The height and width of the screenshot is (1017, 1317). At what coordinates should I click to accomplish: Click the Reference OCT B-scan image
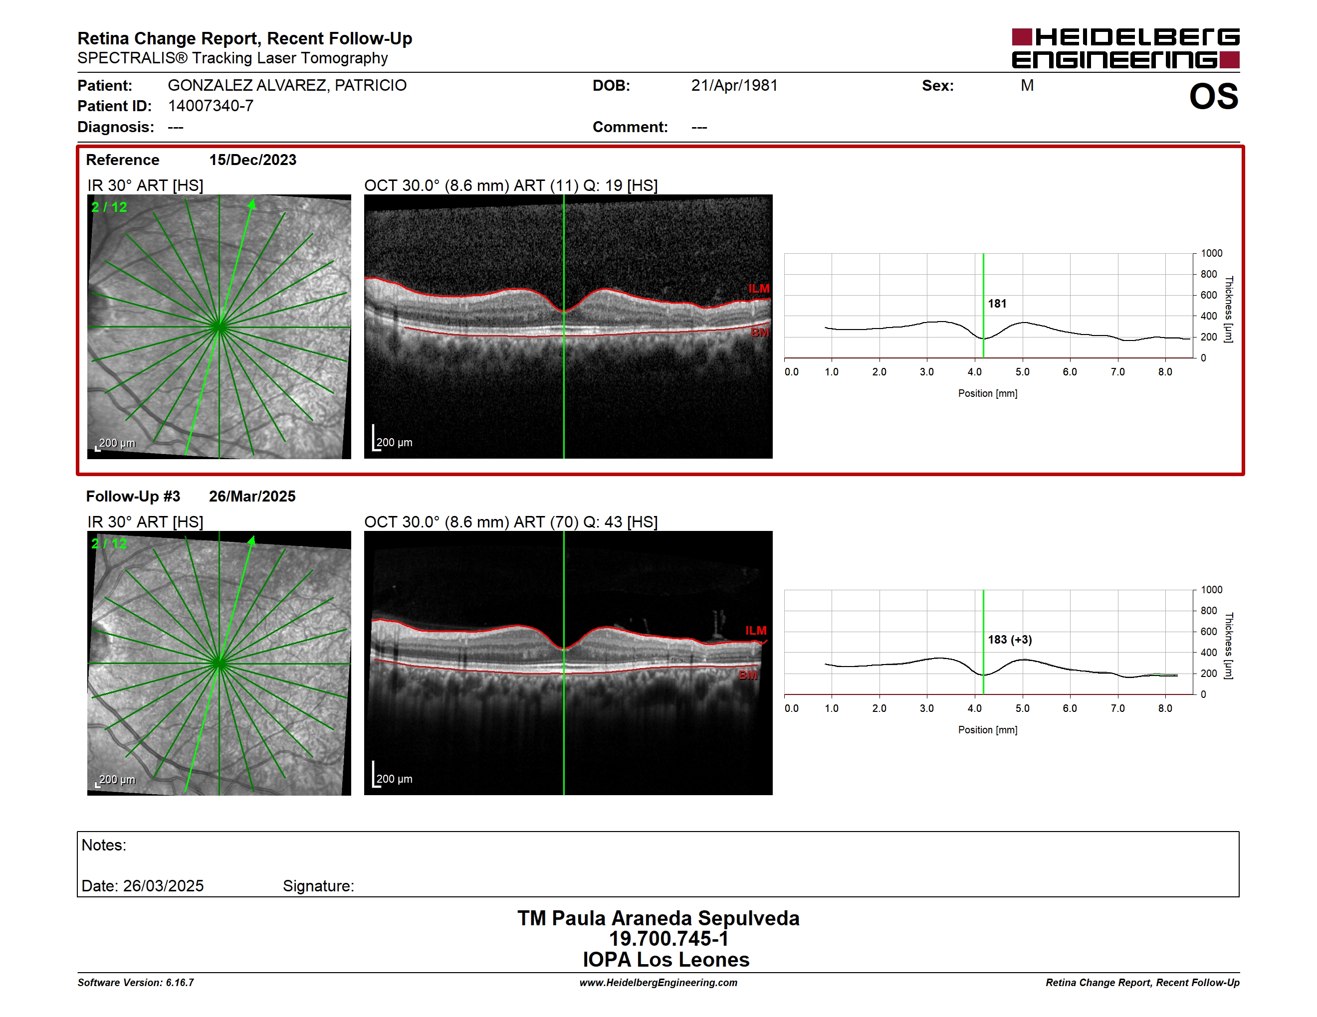pyautogui.click(x=568, y=327)
